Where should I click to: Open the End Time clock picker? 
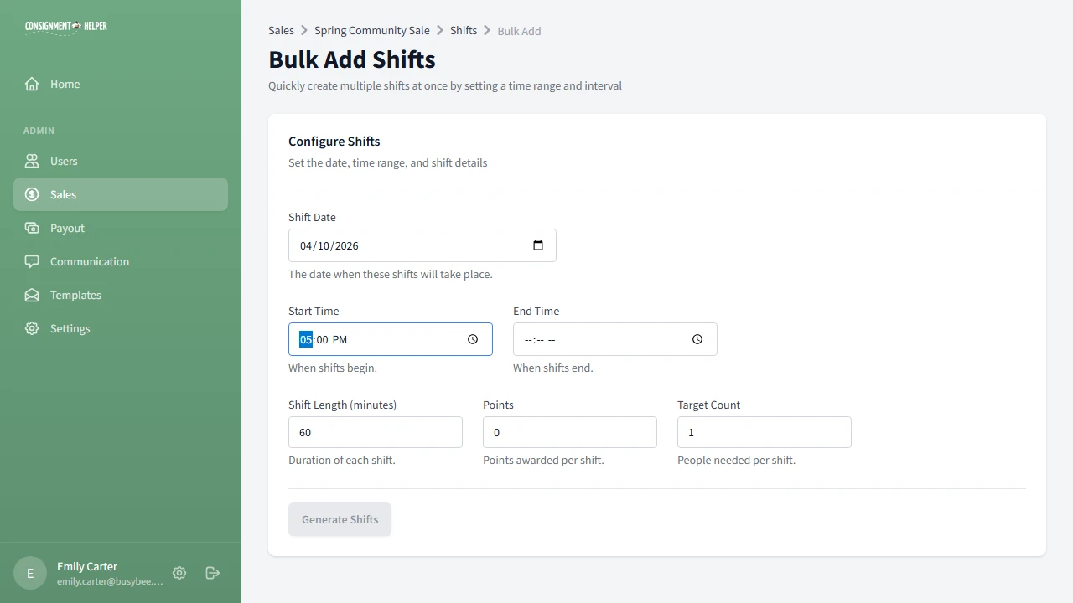point(697,339)
